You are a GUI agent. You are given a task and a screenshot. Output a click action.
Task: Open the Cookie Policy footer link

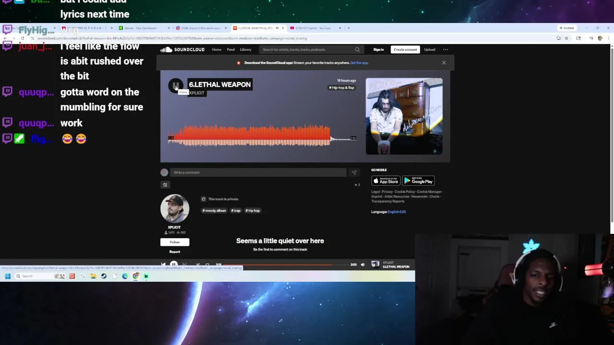click(405, 192)
